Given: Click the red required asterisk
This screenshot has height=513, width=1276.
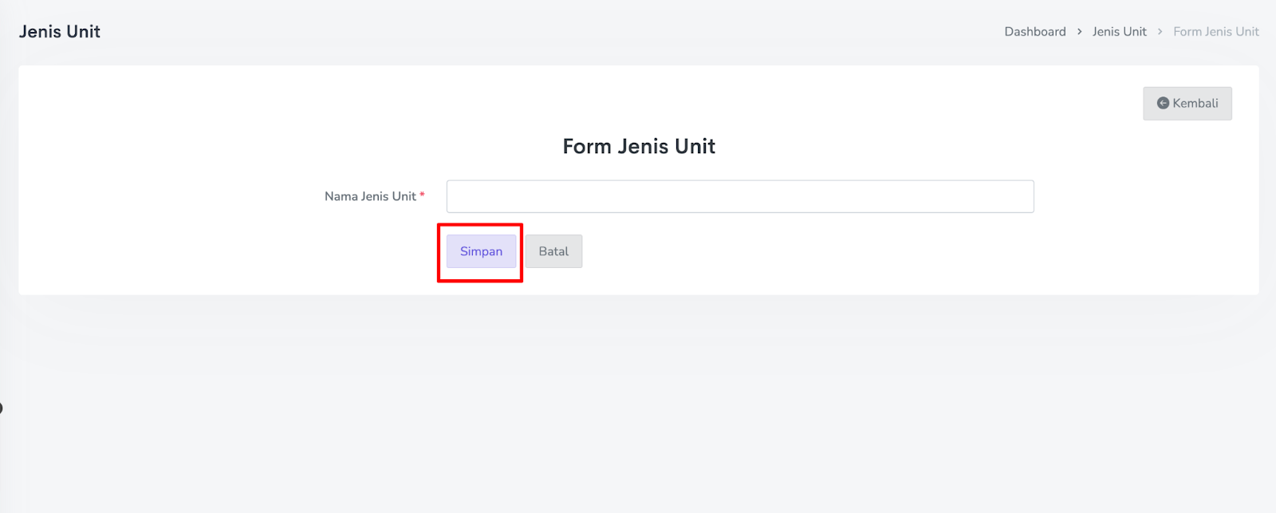Looking at the screenshot, I should pos(423,195).
